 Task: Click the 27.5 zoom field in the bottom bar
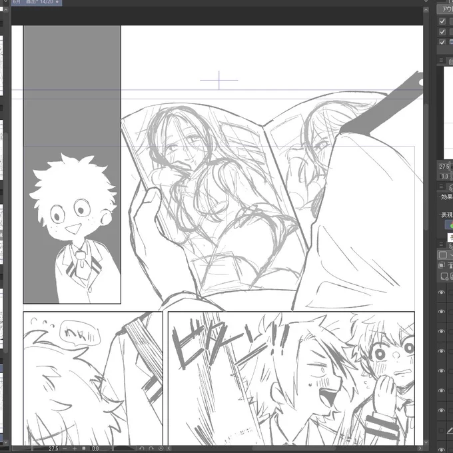coord(53,448)
